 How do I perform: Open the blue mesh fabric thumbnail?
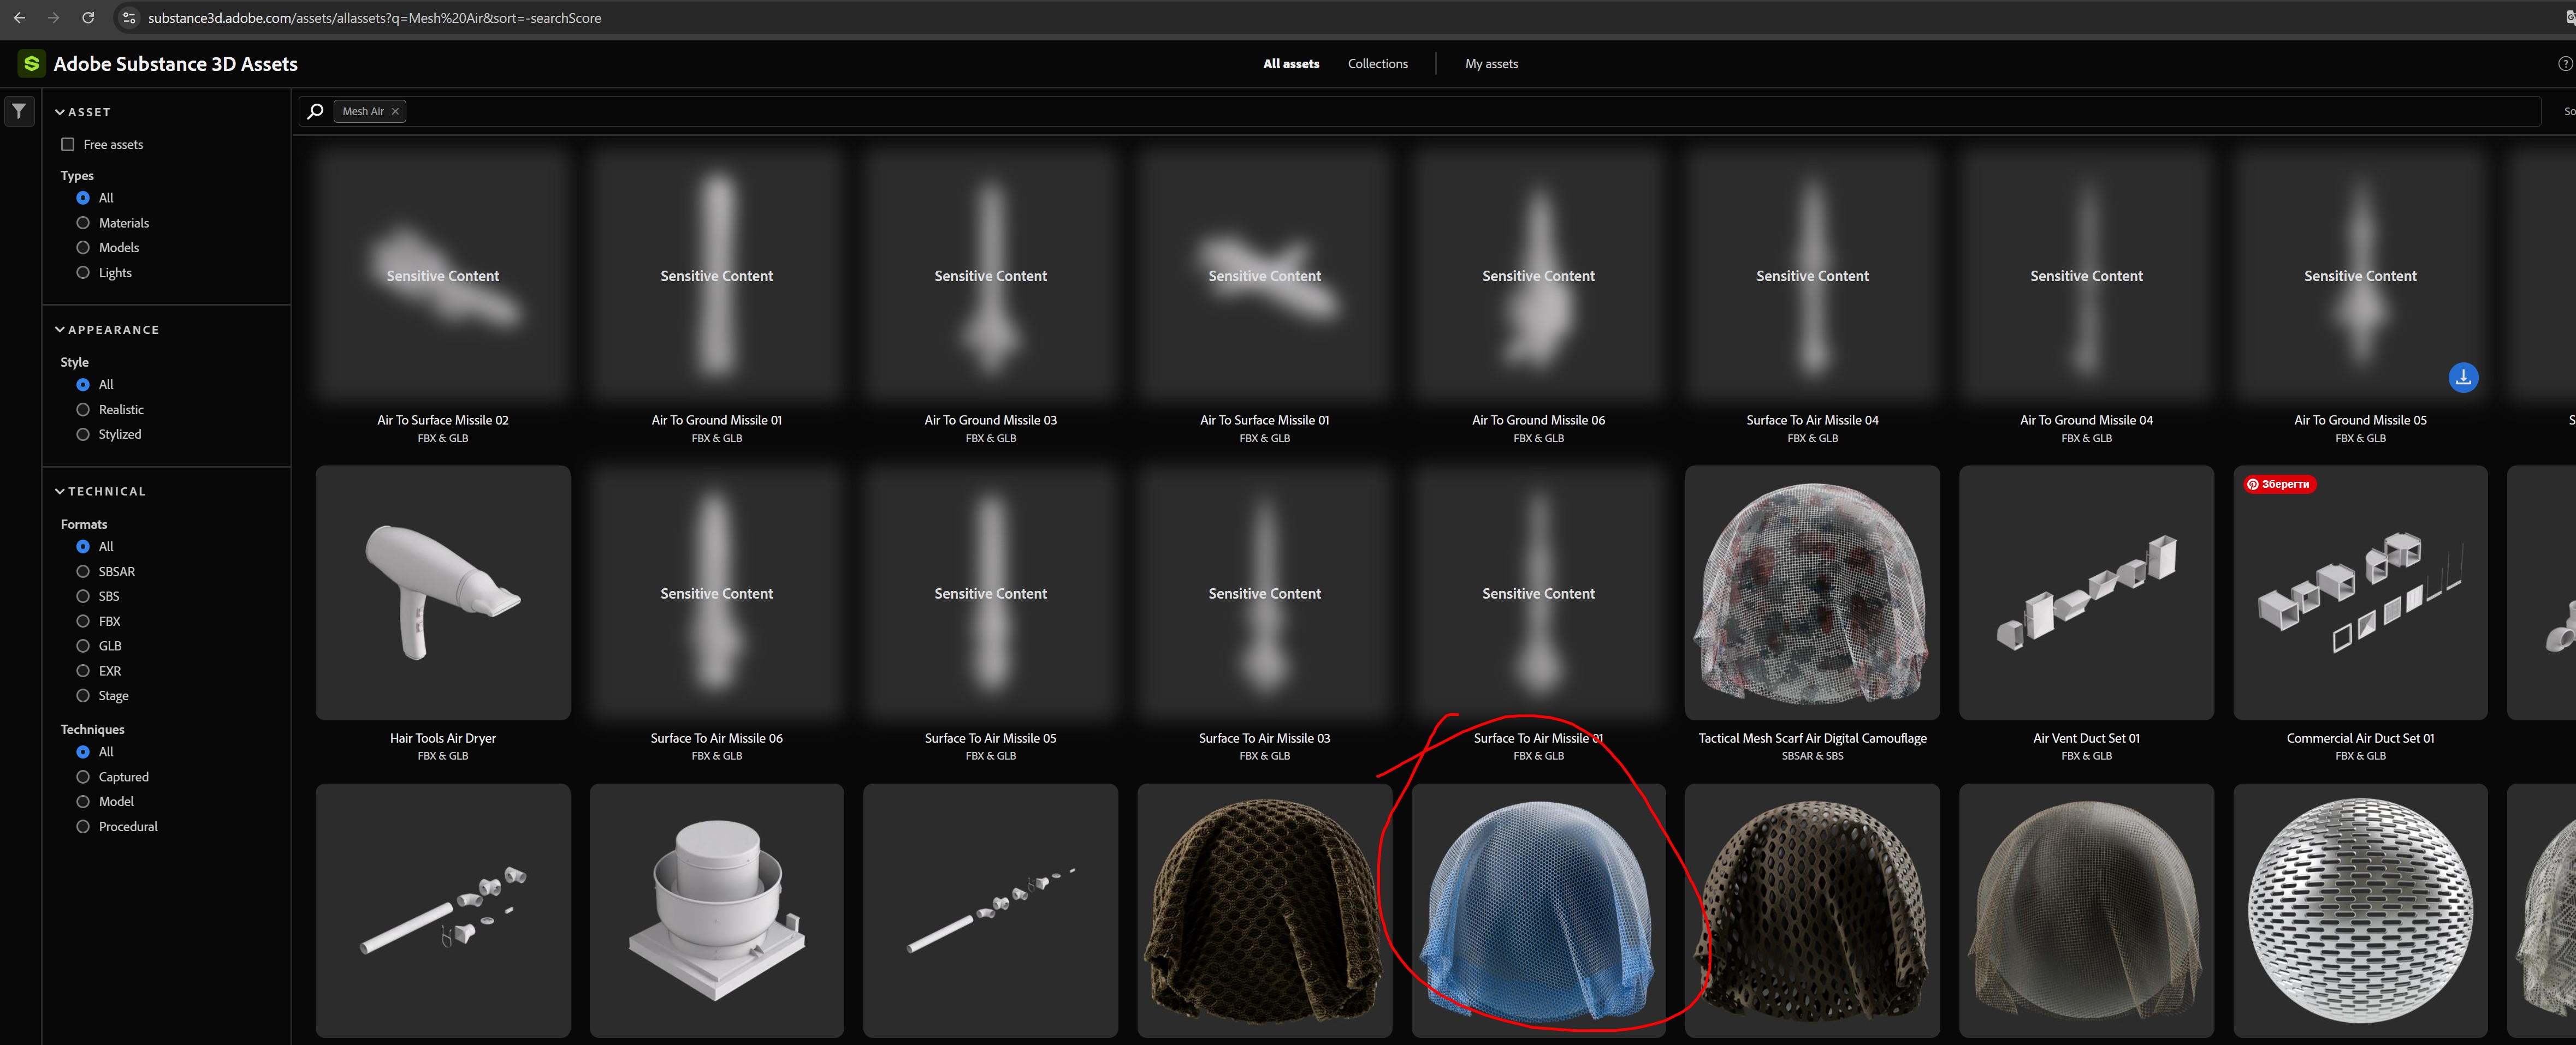pyautogui.click(x=1538, y=911)
